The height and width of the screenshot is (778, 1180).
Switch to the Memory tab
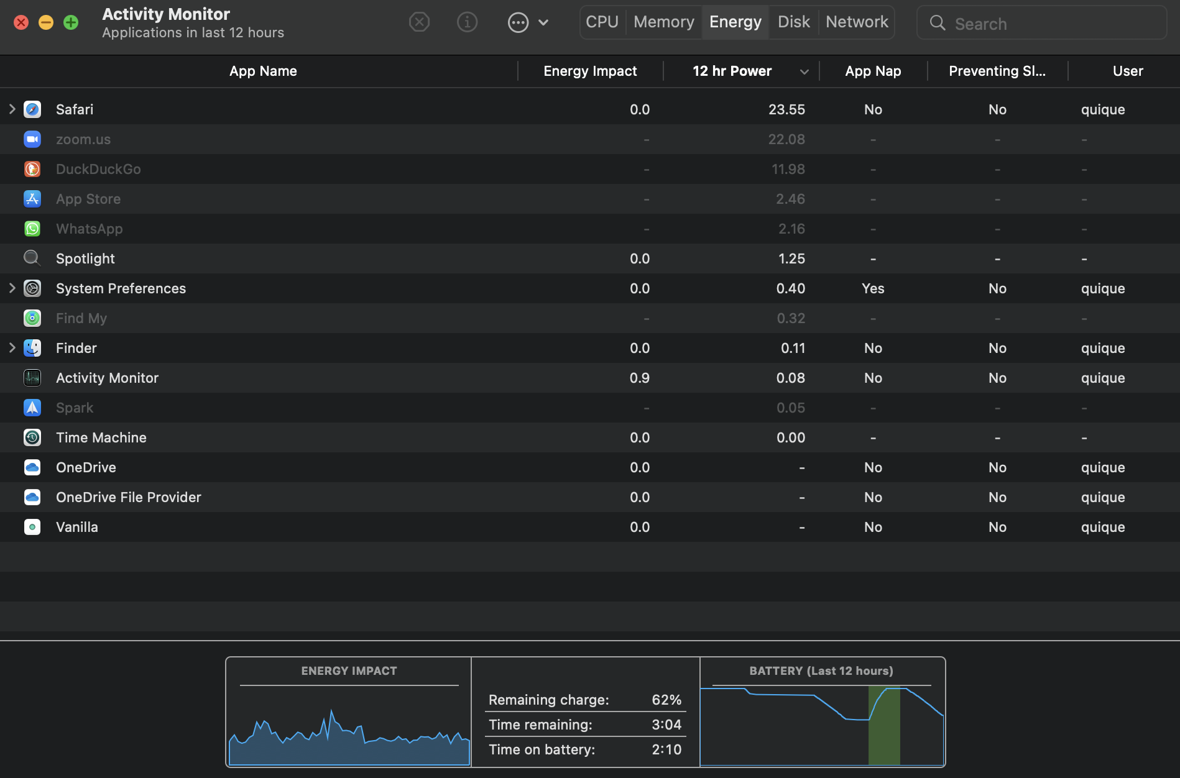[x=664, y=22]
